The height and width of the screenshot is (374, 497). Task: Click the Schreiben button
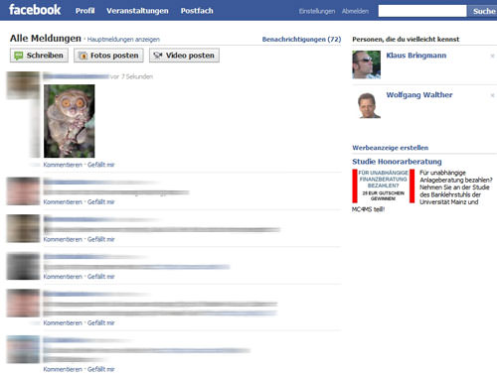point(39,56)
